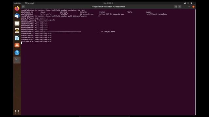Show Applications grid at dock bottom
209x117 pixels.
[x=17, y=112]
